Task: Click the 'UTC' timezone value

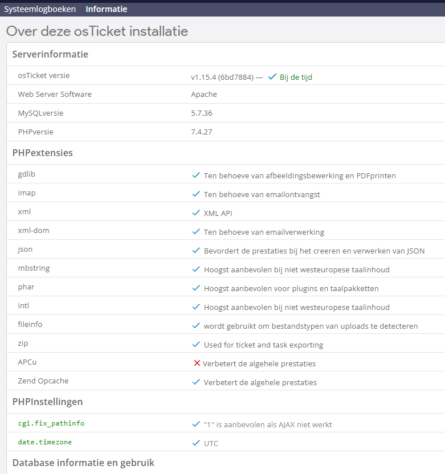Action: point(211,443)
